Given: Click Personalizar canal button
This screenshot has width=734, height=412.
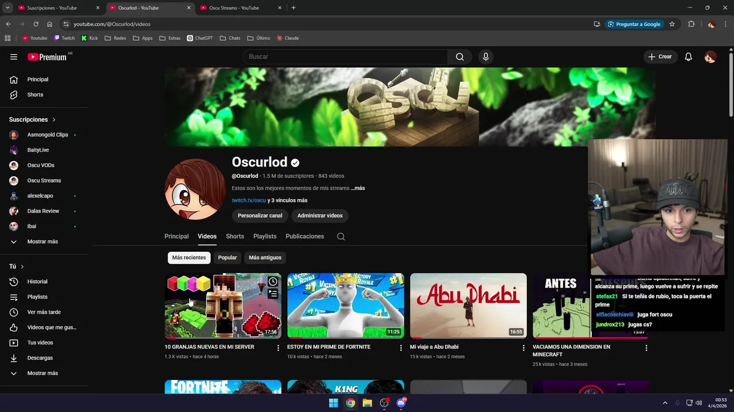Looking at the screenshot, I should (260, 216).
